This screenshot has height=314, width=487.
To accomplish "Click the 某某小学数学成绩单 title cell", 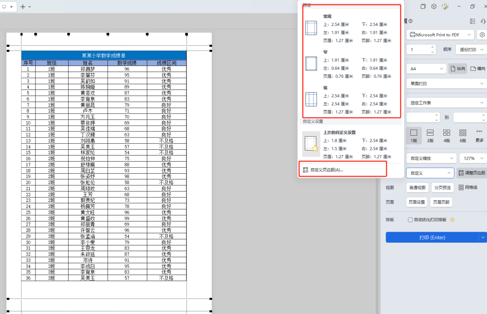I will (104, 56).
